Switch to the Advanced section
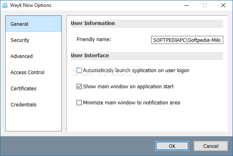Image resolution: width=233 pixels, height=156 pixels. 33,56
